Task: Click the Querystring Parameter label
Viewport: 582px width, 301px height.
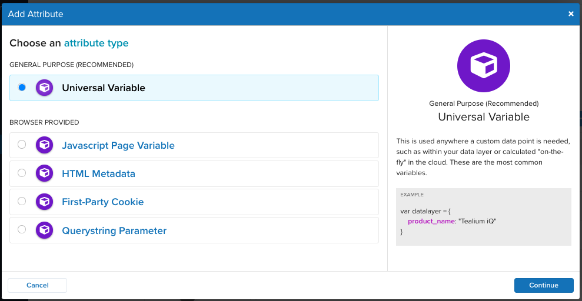Action: tap(114, 230)
